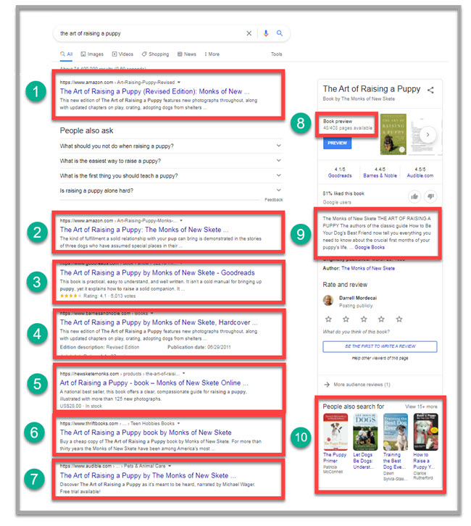Give the book a thumbs up
471x526 pixels.
414,196
